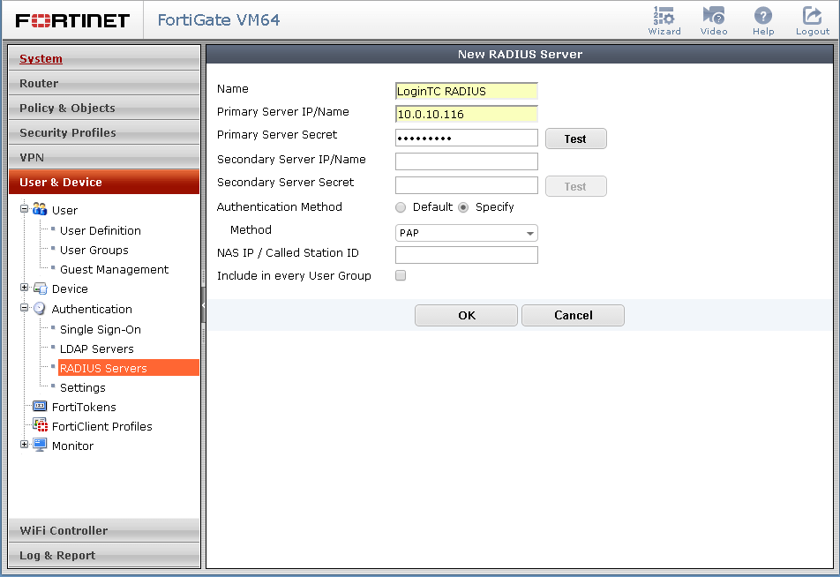The width and height of the screenshot is (840, 577).
Task: Open the Help icon
Action: click(763, 16)
